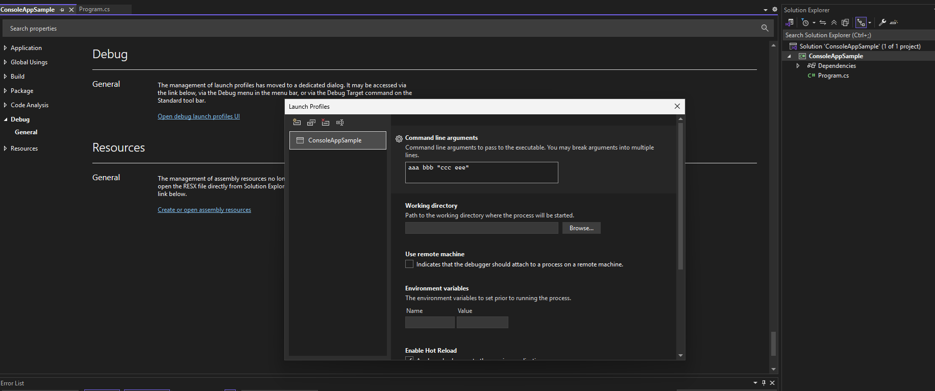
Task: Open the document window gear options
Action: click(x=775, y=10)
